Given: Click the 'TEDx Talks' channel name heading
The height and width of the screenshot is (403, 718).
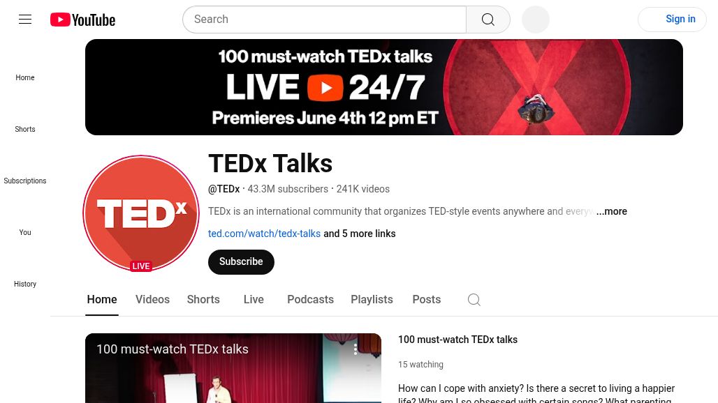Looking at the screenshot, I should coord(270,164).
